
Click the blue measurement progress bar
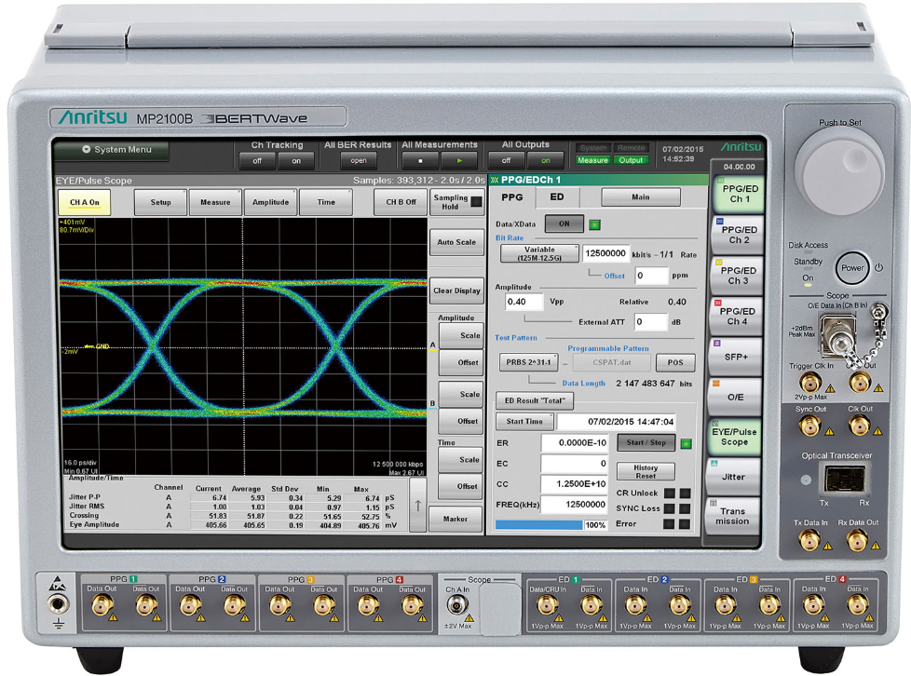pyautogui.click(x=537, y=525)
